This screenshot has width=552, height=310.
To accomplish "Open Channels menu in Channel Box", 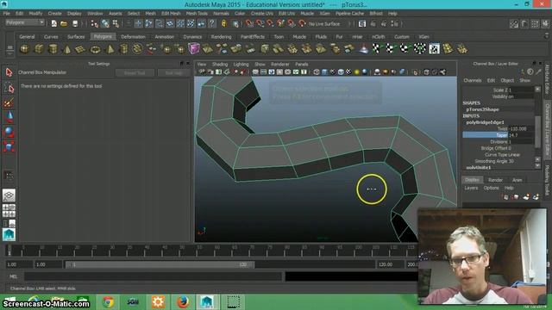I will tap(472, 80).
